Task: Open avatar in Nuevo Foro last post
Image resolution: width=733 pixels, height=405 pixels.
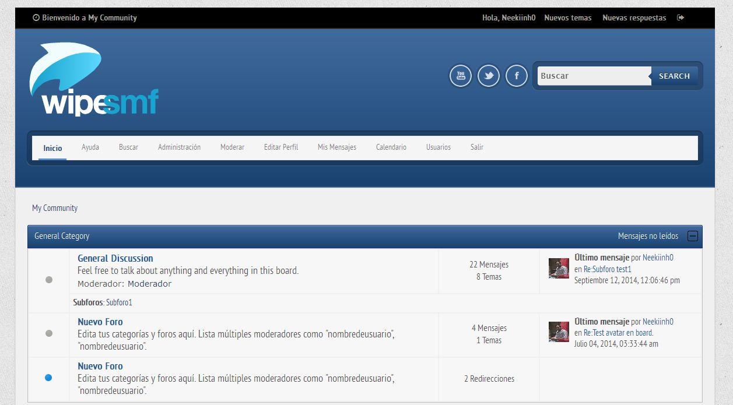Action: pos(559,332)
